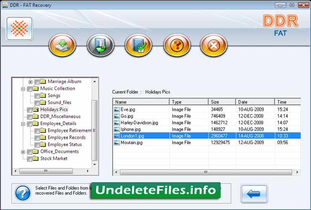The image size is (311, 210).
Task: Click the Office_Documents folder icon
Action: (x=35, y=151)
